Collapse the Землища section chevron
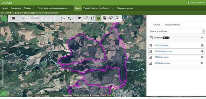206x99 pixels. click(202, 37)
